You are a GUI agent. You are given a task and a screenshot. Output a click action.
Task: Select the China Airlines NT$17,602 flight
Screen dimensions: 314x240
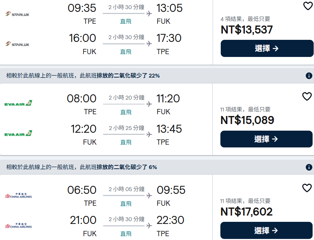coord(266,231)
